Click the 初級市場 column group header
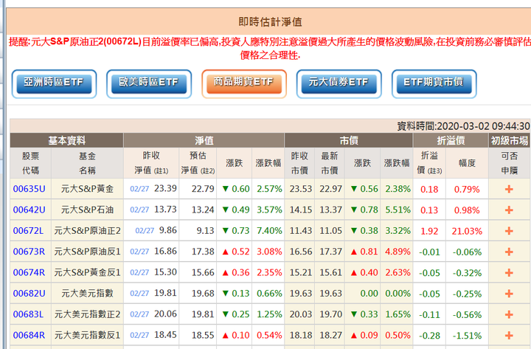 (510, 140)
